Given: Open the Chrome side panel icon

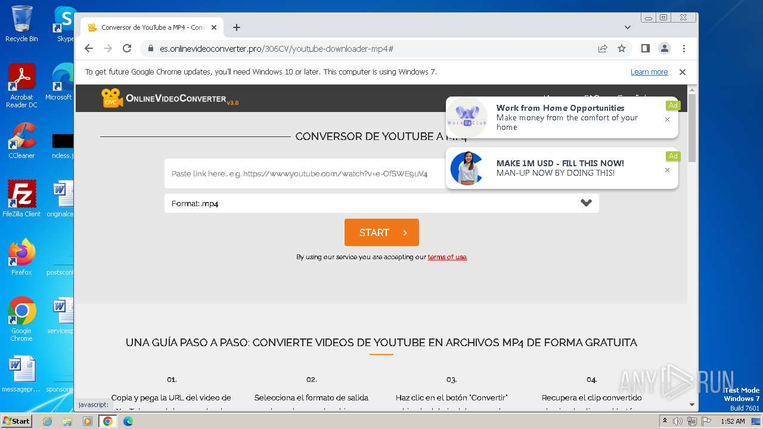Looking at the screenshot, I should pos(646,48).
